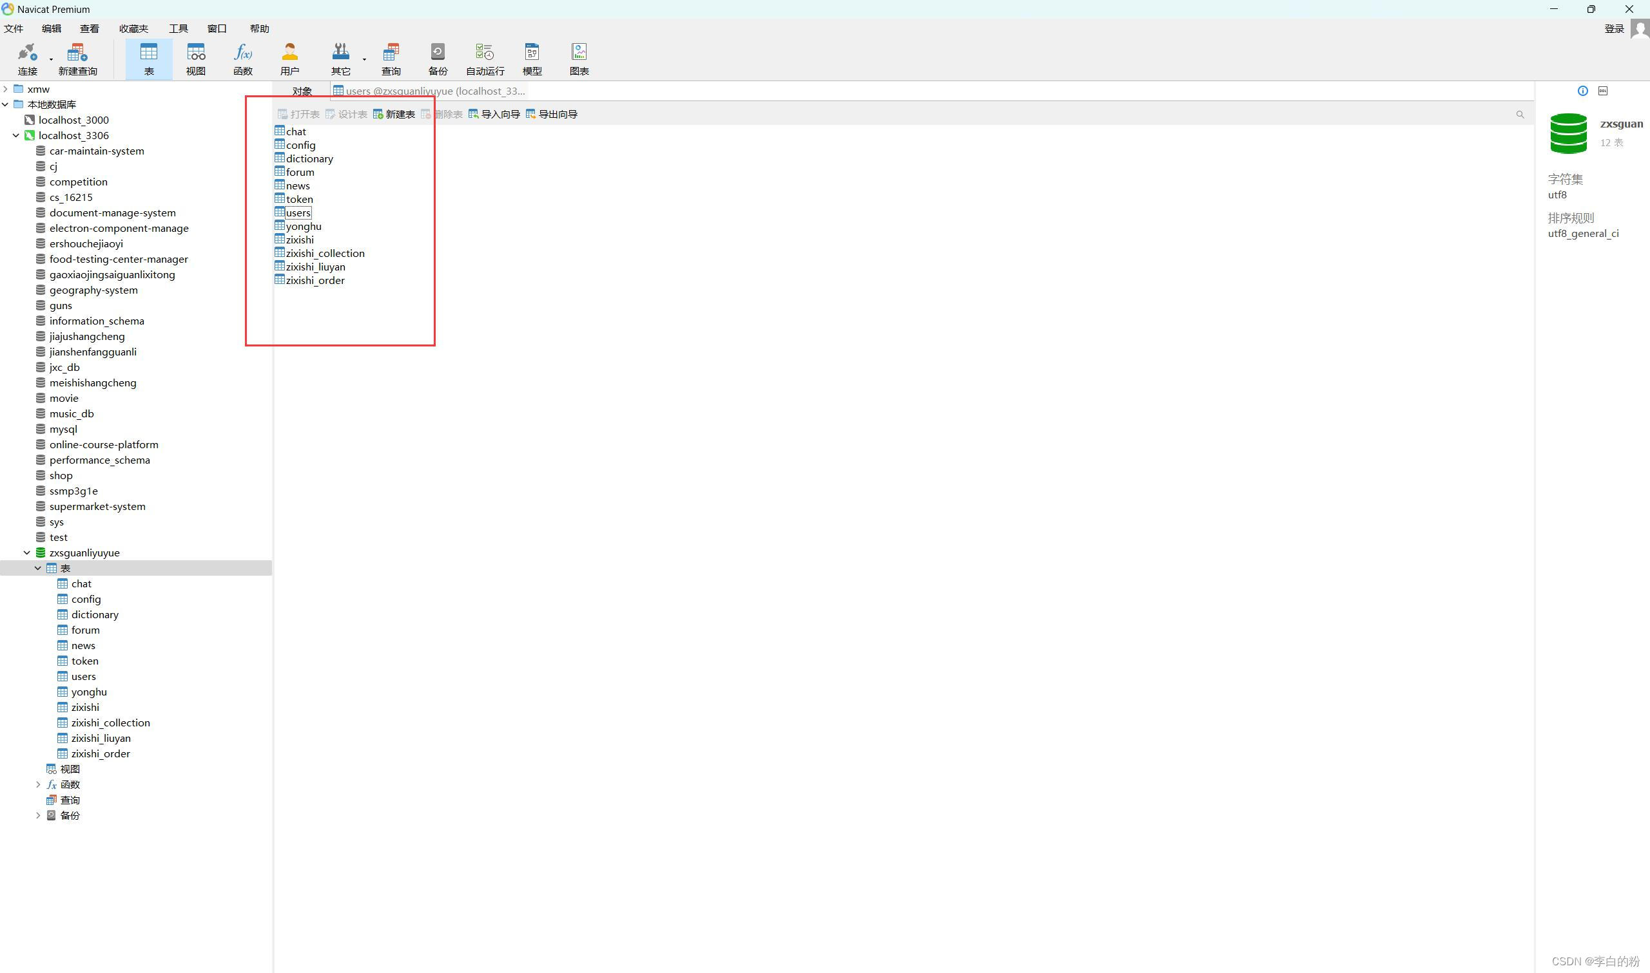This screenshot has width=1650, height=973.
Task: Collapse the localhost_3306 connection tree
Action: coord(15,135)
